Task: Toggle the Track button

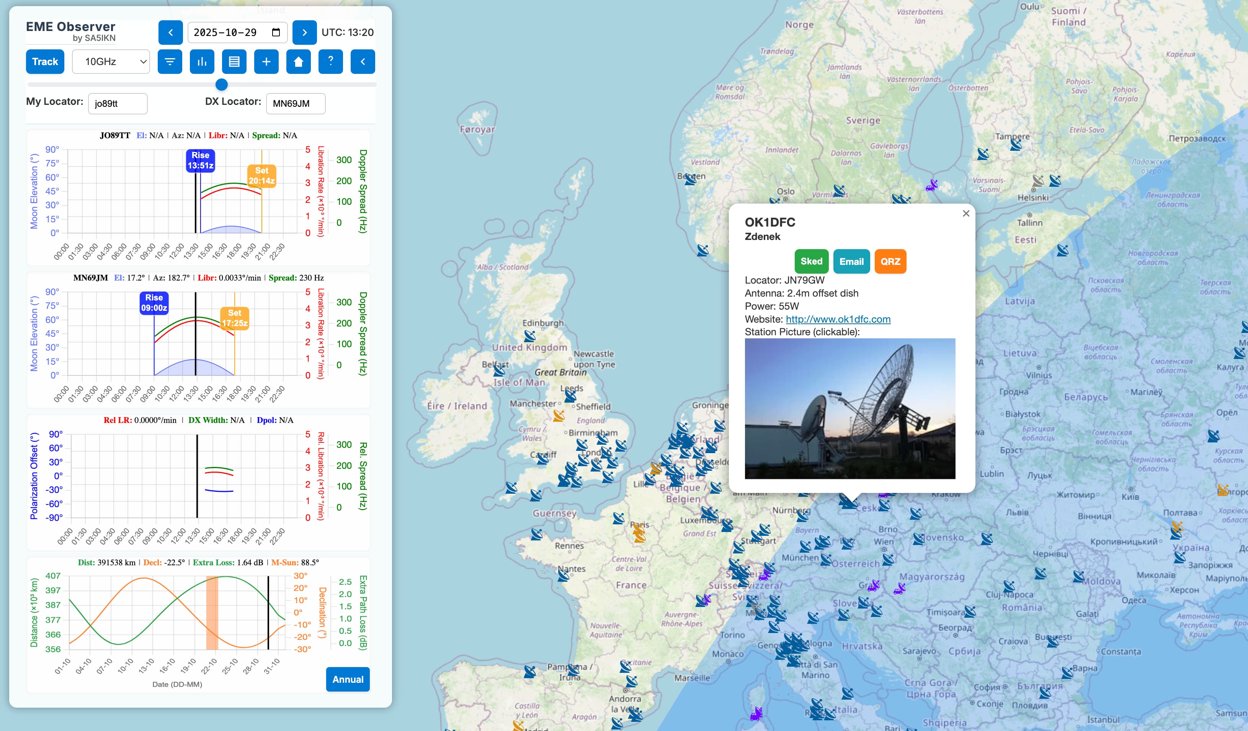Action: [45, 62]
